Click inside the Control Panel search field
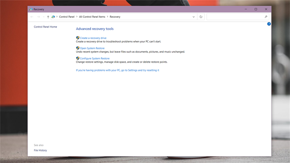 tap(235, 17)
